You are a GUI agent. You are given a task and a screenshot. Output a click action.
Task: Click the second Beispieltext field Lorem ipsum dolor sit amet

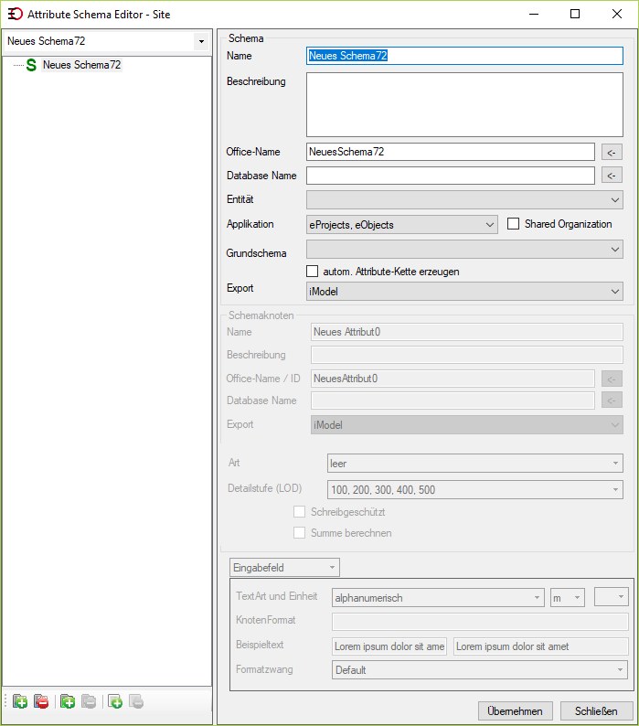541,646
